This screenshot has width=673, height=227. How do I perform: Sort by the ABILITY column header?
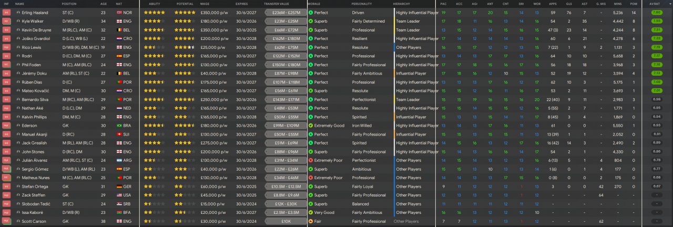155,4
